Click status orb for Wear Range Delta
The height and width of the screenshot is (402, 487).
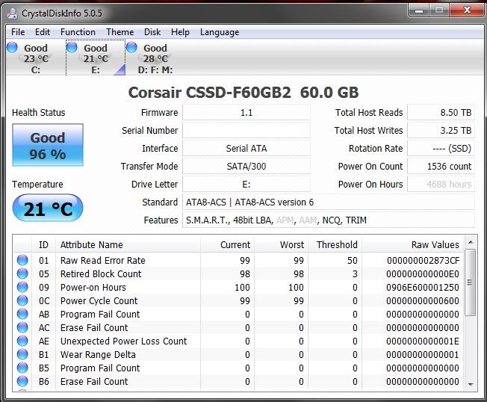click(22, 355)
